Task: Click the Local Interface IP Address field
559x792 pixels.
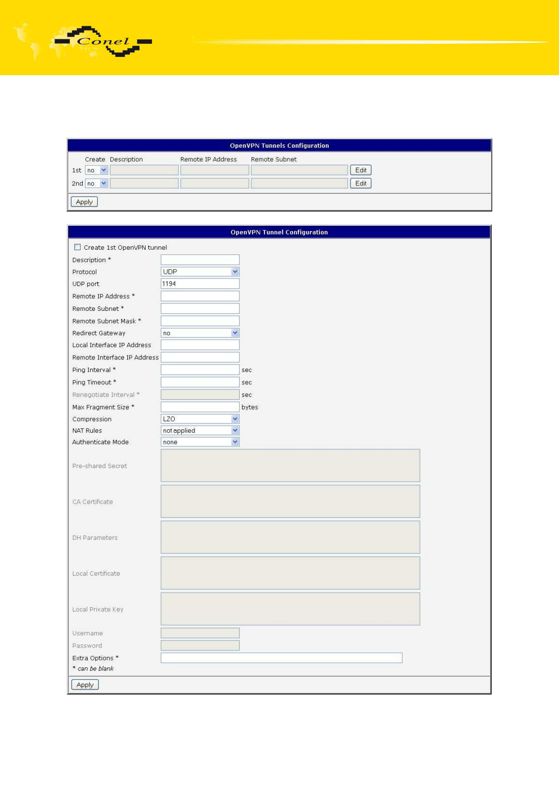Action: (x=200, y=345)
